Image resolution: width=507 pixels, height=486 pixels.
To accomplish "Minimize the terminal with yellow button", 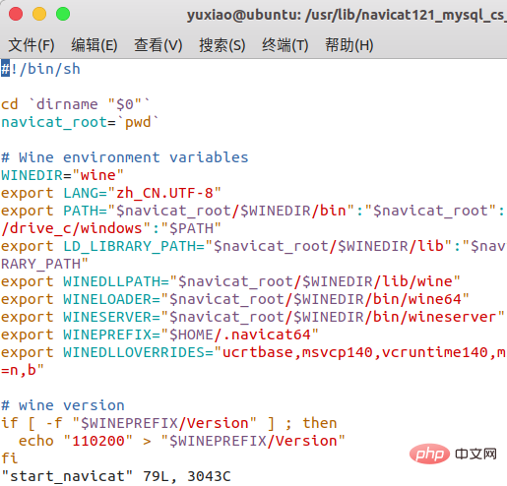I will (x=39, y=14).
